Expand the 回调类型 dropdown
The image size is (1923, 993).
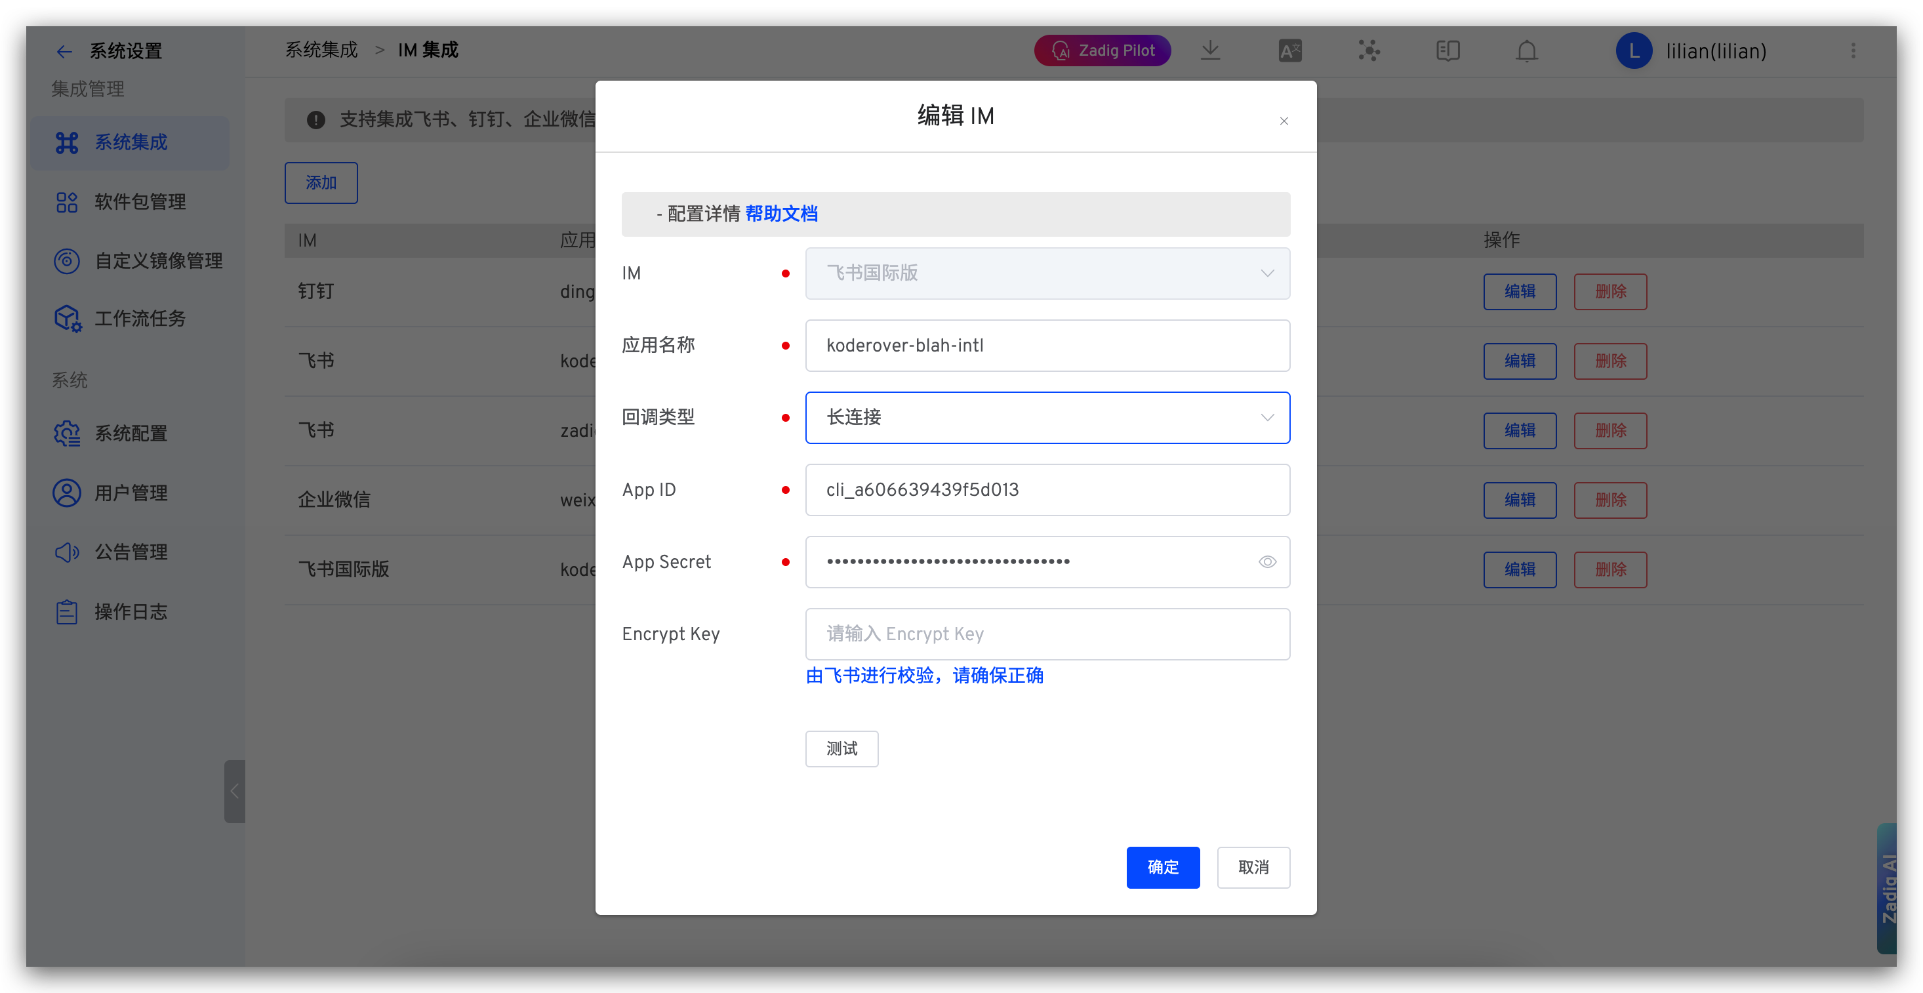tap(1047, 417)
